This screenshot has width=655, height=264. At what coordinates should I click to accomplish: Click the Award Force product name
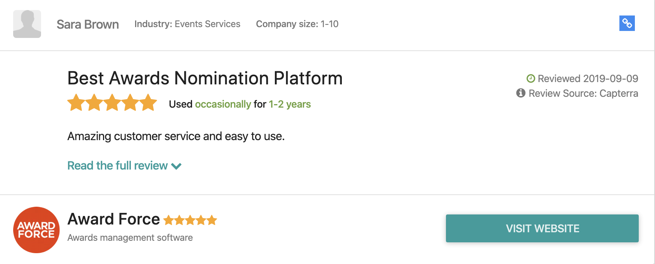113,219
